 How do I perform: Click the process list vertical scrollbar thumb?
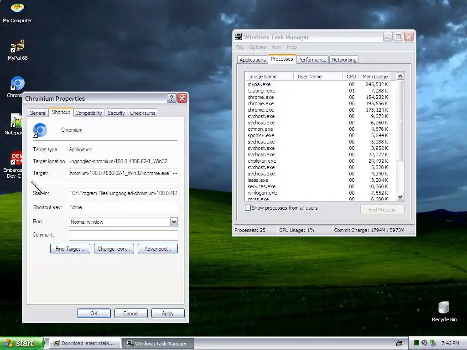click(400, 120)
